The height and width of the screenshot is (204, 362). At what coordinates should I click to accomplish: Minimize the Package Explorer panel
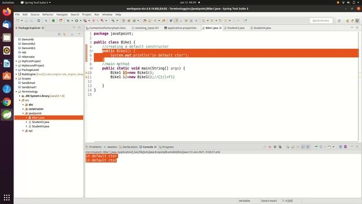[74, 28]
